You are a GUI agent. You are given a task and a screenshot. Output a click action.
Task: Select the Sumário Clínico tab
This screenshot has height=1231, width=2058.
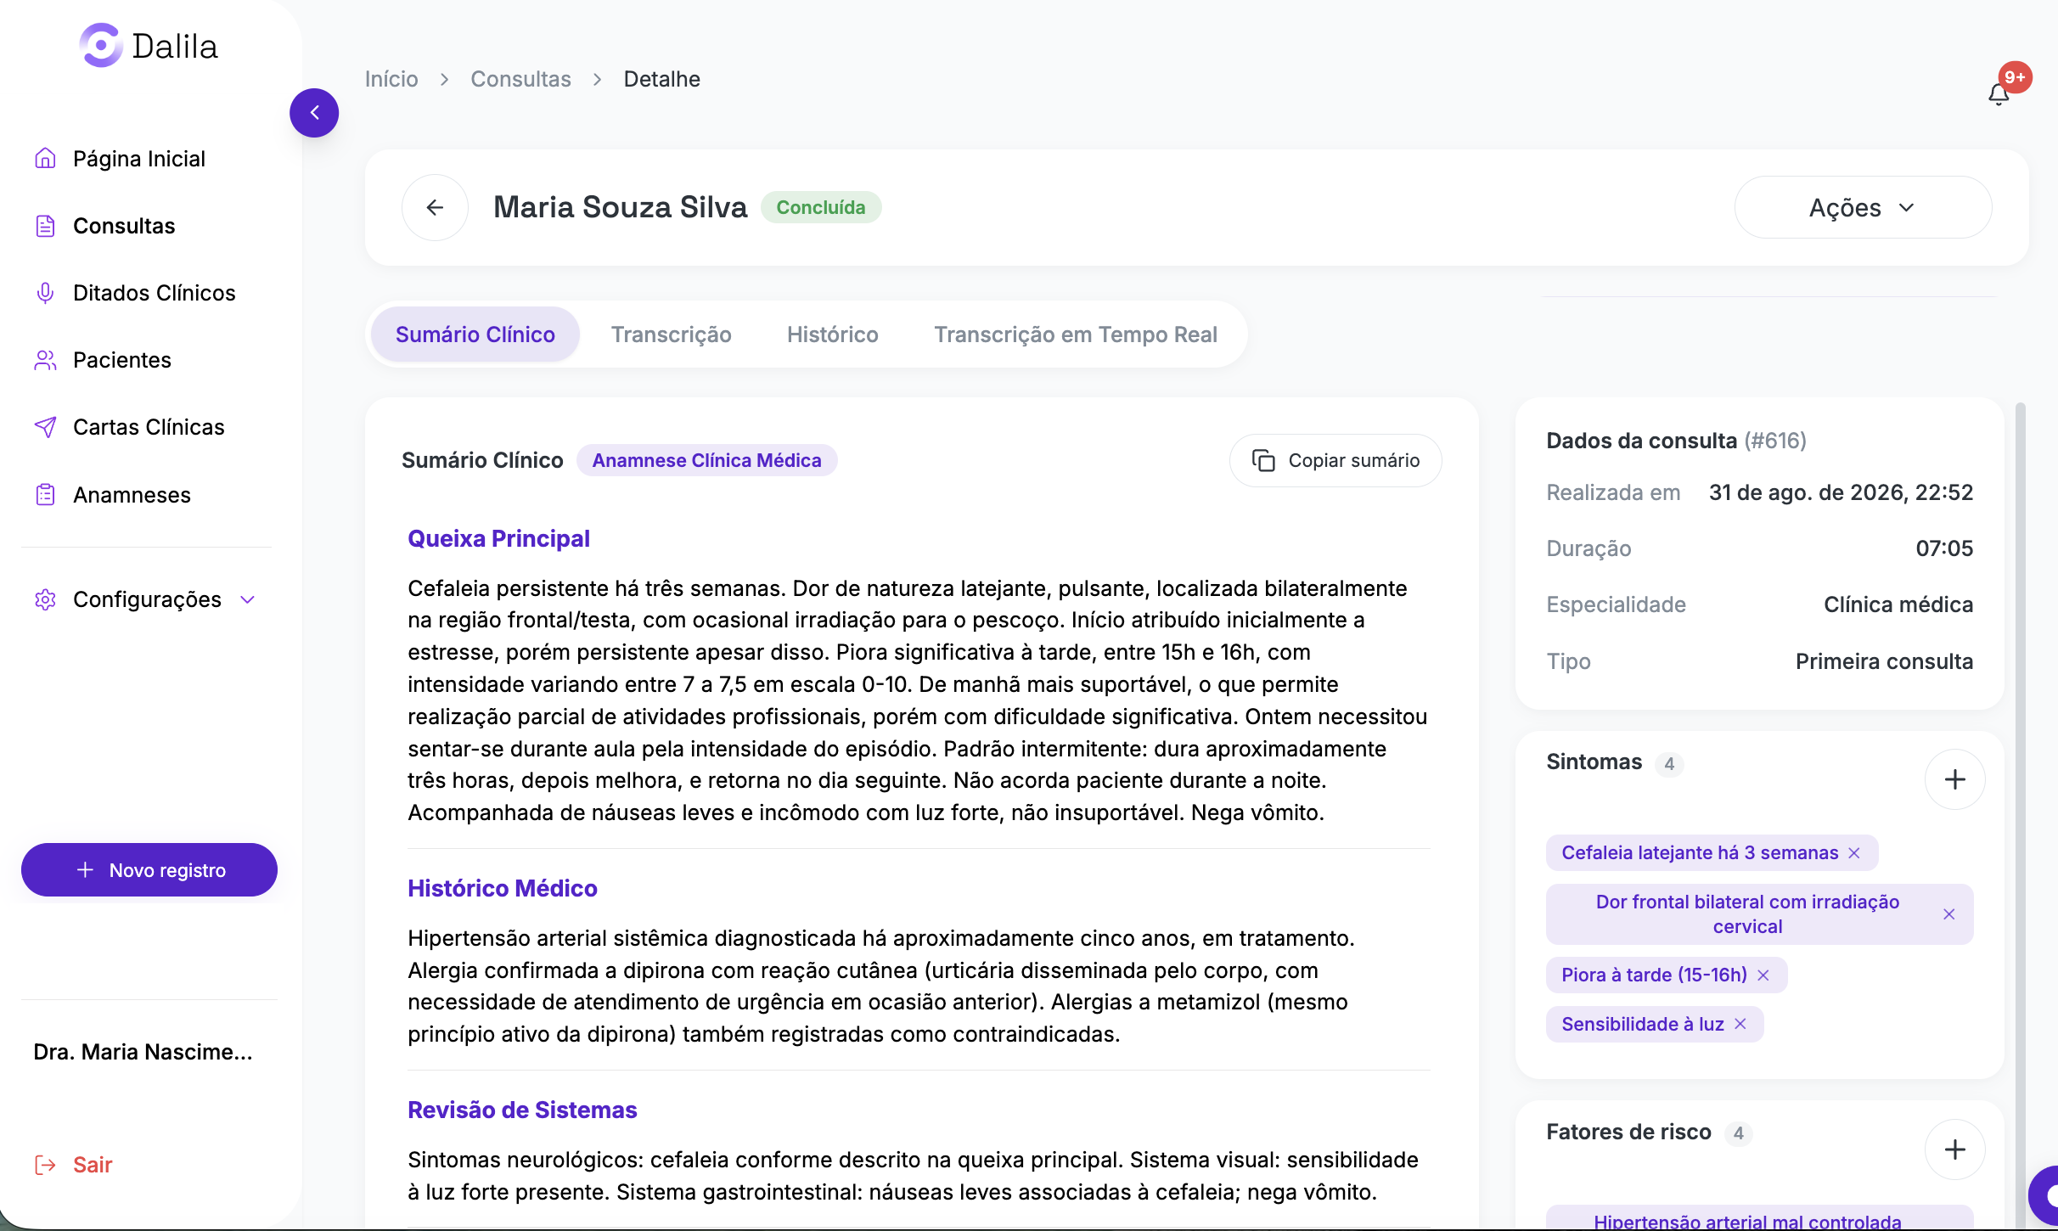tap(475, 334)
